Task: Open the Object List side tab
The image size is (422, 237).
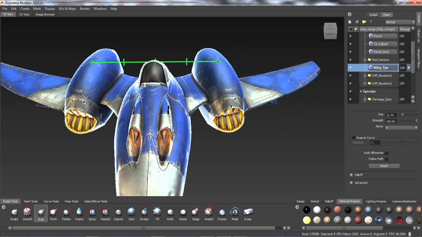Action: tap(419, 36)
